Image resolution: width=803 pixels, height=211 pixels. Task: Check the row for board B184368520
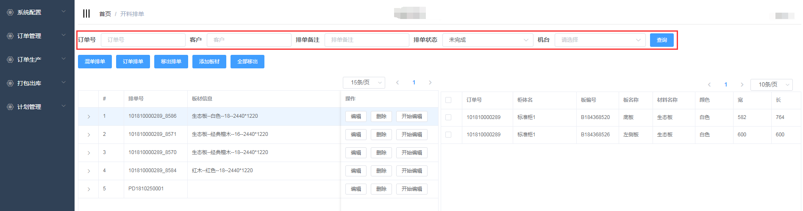(x=448, y=118)
